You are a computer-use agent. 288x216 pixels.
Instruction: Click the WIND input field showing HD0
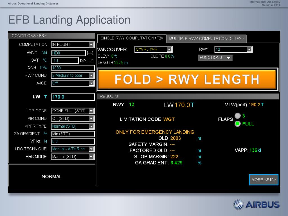[68, 53]
